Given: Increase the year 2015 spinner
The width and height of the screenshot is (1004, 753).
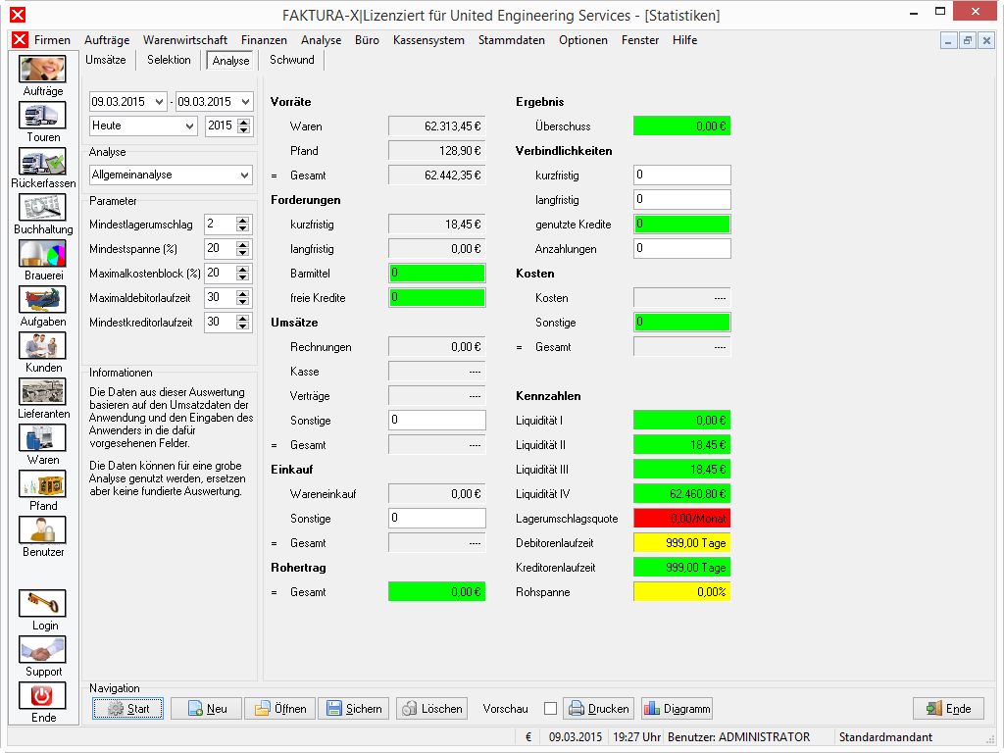Looking at the screenshot, I should tap(243, 122).
